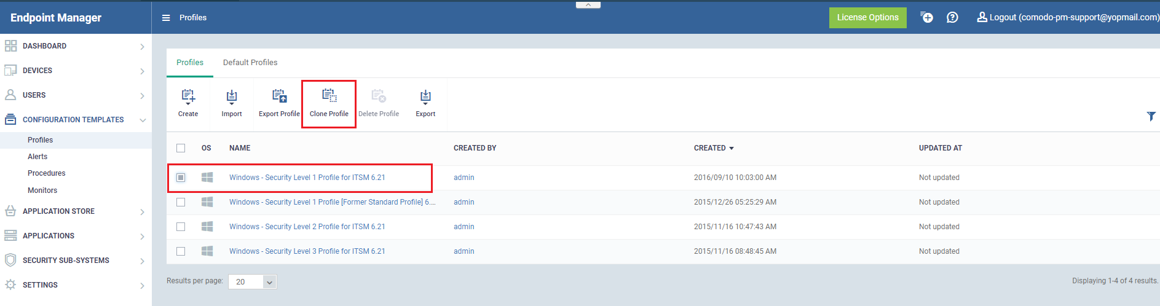
Task: Click the Application Store basket icon
Action: pos(10,211)
